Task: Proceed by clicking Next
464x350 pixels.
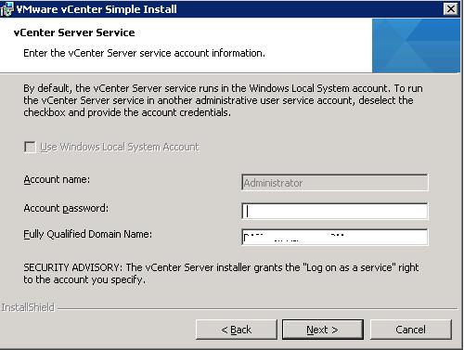Action: point(323,330)
